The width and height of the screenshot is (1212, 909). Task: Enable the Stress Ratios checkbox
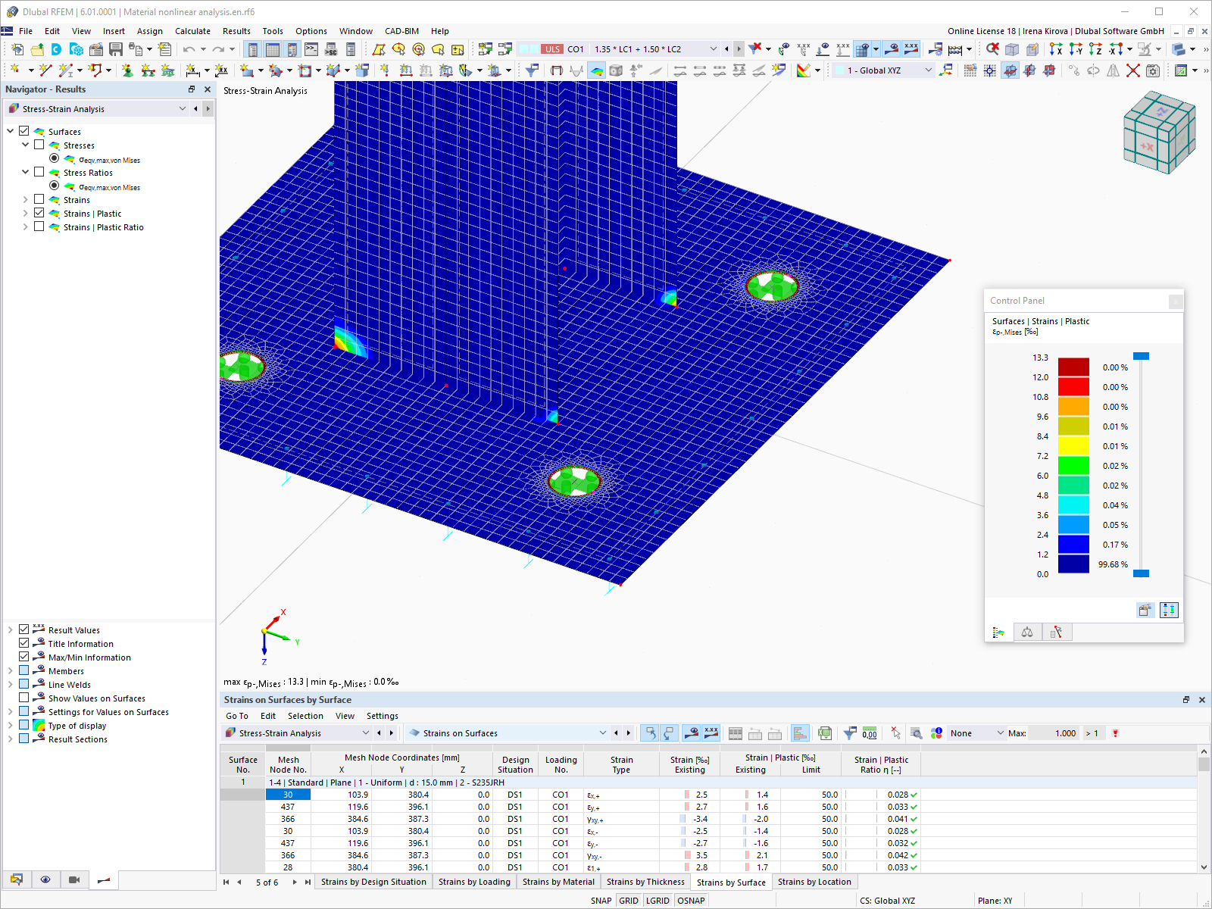tap(39, 172)
